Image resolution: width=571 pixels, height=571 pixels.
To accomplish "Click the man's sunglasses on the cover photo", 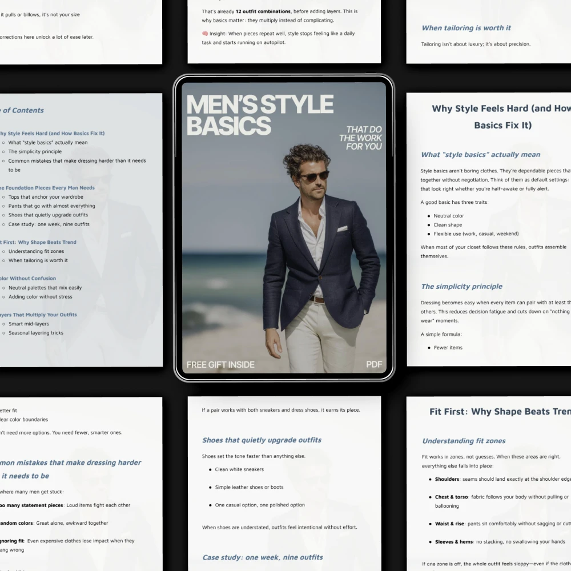I will point(314,176).
